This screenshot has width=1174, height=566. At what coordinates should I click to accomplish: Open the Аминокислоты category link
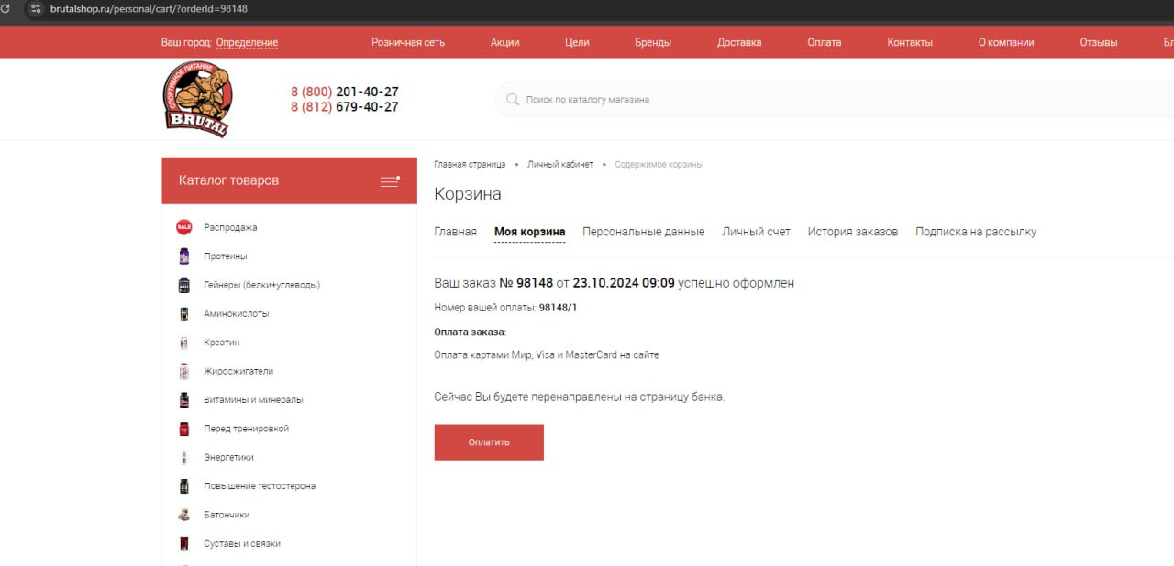click(x=237, y=313)
